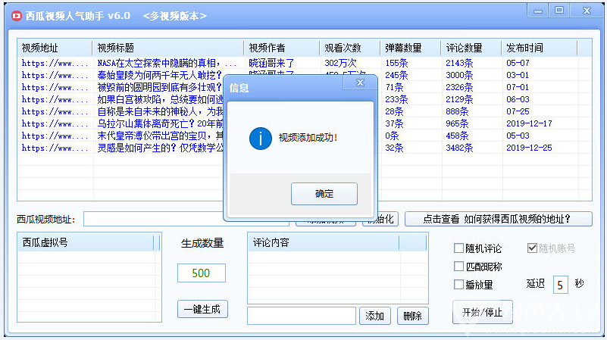The width and height of the screenshot is (607, 340).
Task: Click the 评论内容 list header
Action: coord(324,242)
